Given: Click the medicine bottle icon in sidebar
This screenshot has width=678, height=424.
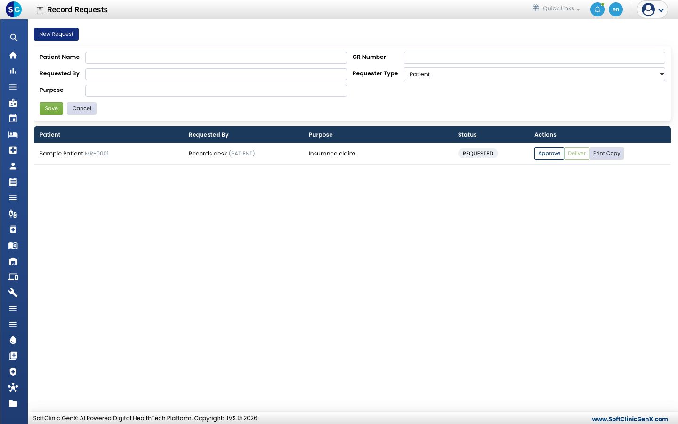Looking at the screenshot, I should pos(13,229).
